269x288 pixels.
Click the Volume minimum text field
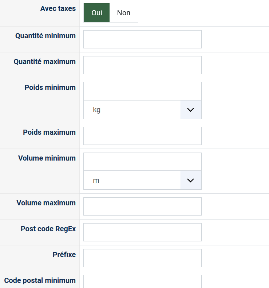(x=142, y=162)
